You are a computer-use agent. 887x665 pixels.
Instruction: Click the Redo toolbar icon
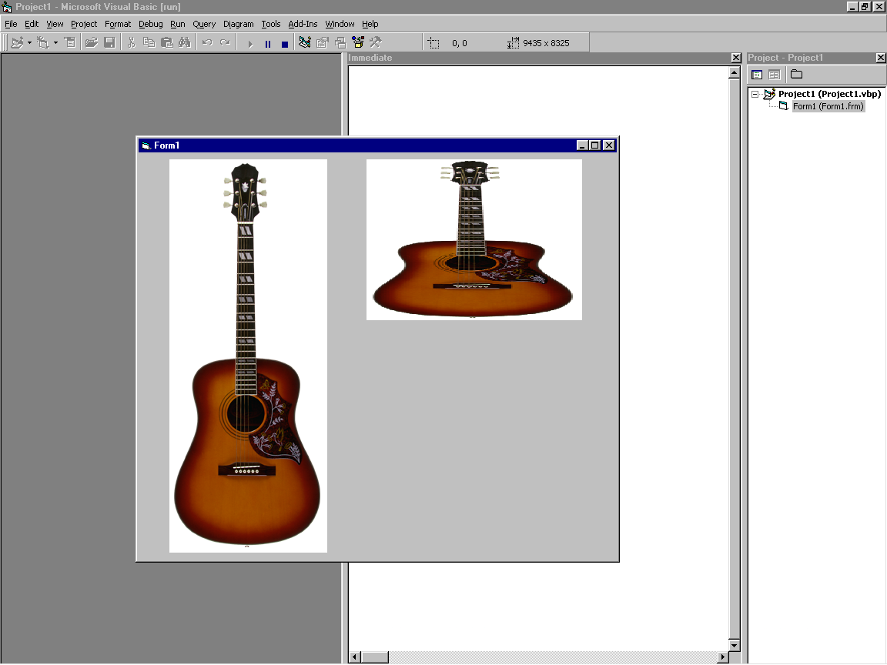coord(225,42)
